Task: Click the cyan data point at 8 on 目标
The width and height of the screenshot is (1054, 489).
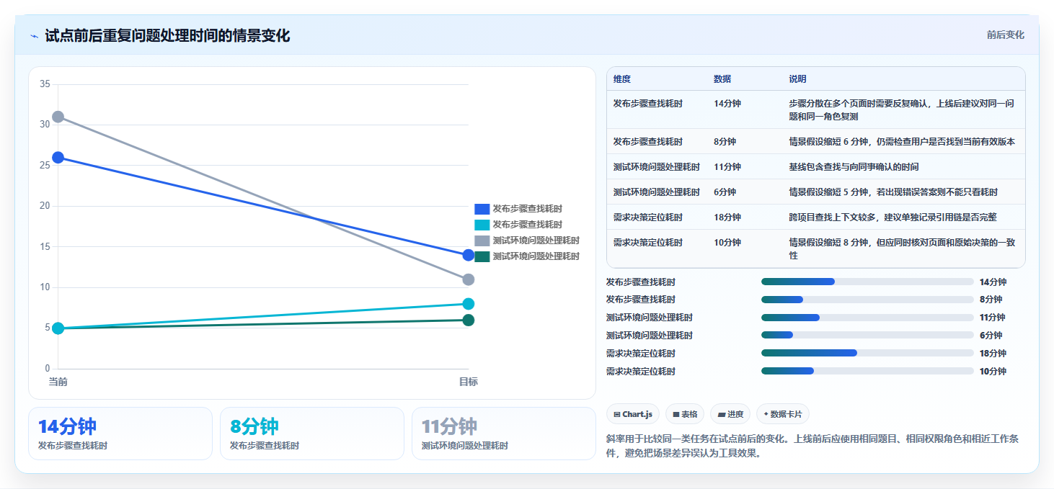Action: 469,304
